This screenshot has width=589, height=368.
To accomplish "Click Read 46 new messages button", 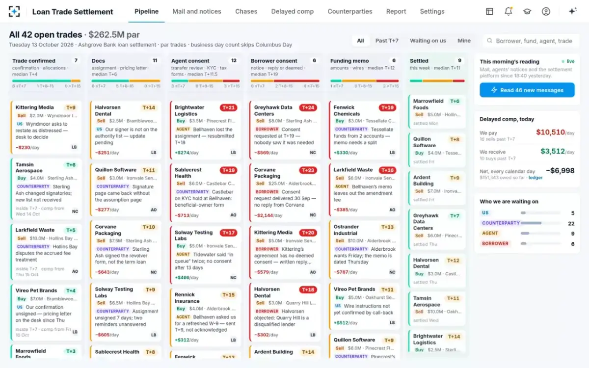I will (x=527, y=90).
